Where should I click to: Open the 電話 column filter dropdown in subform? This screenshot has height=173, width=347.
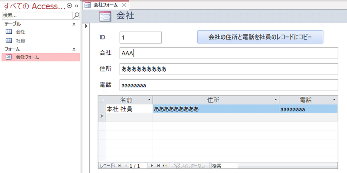pyautogui.click(x=334, y=100)
